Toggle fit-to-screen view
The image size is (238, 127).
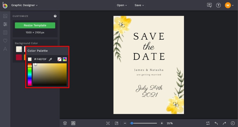[108, 123]
